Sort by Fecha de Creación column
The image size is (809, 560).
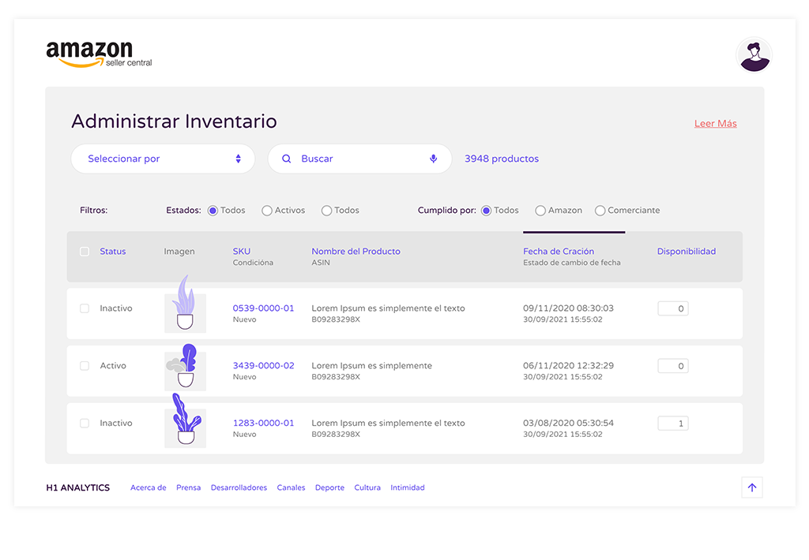tap(559, 252)
